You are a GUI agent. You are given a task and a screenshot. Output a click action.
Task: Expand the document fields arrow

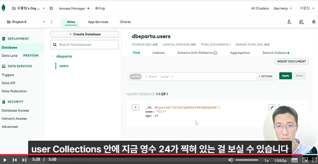[x=135, y=107]
